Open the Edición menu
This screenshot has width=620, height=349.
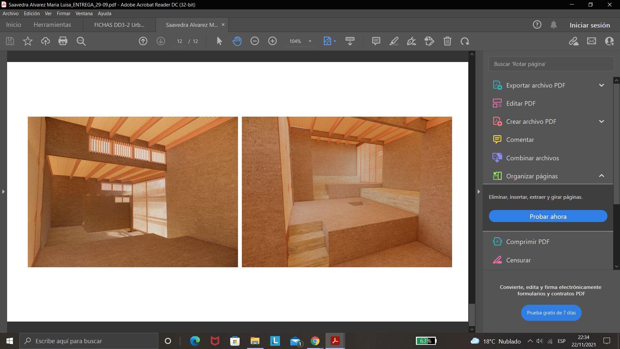32,13
